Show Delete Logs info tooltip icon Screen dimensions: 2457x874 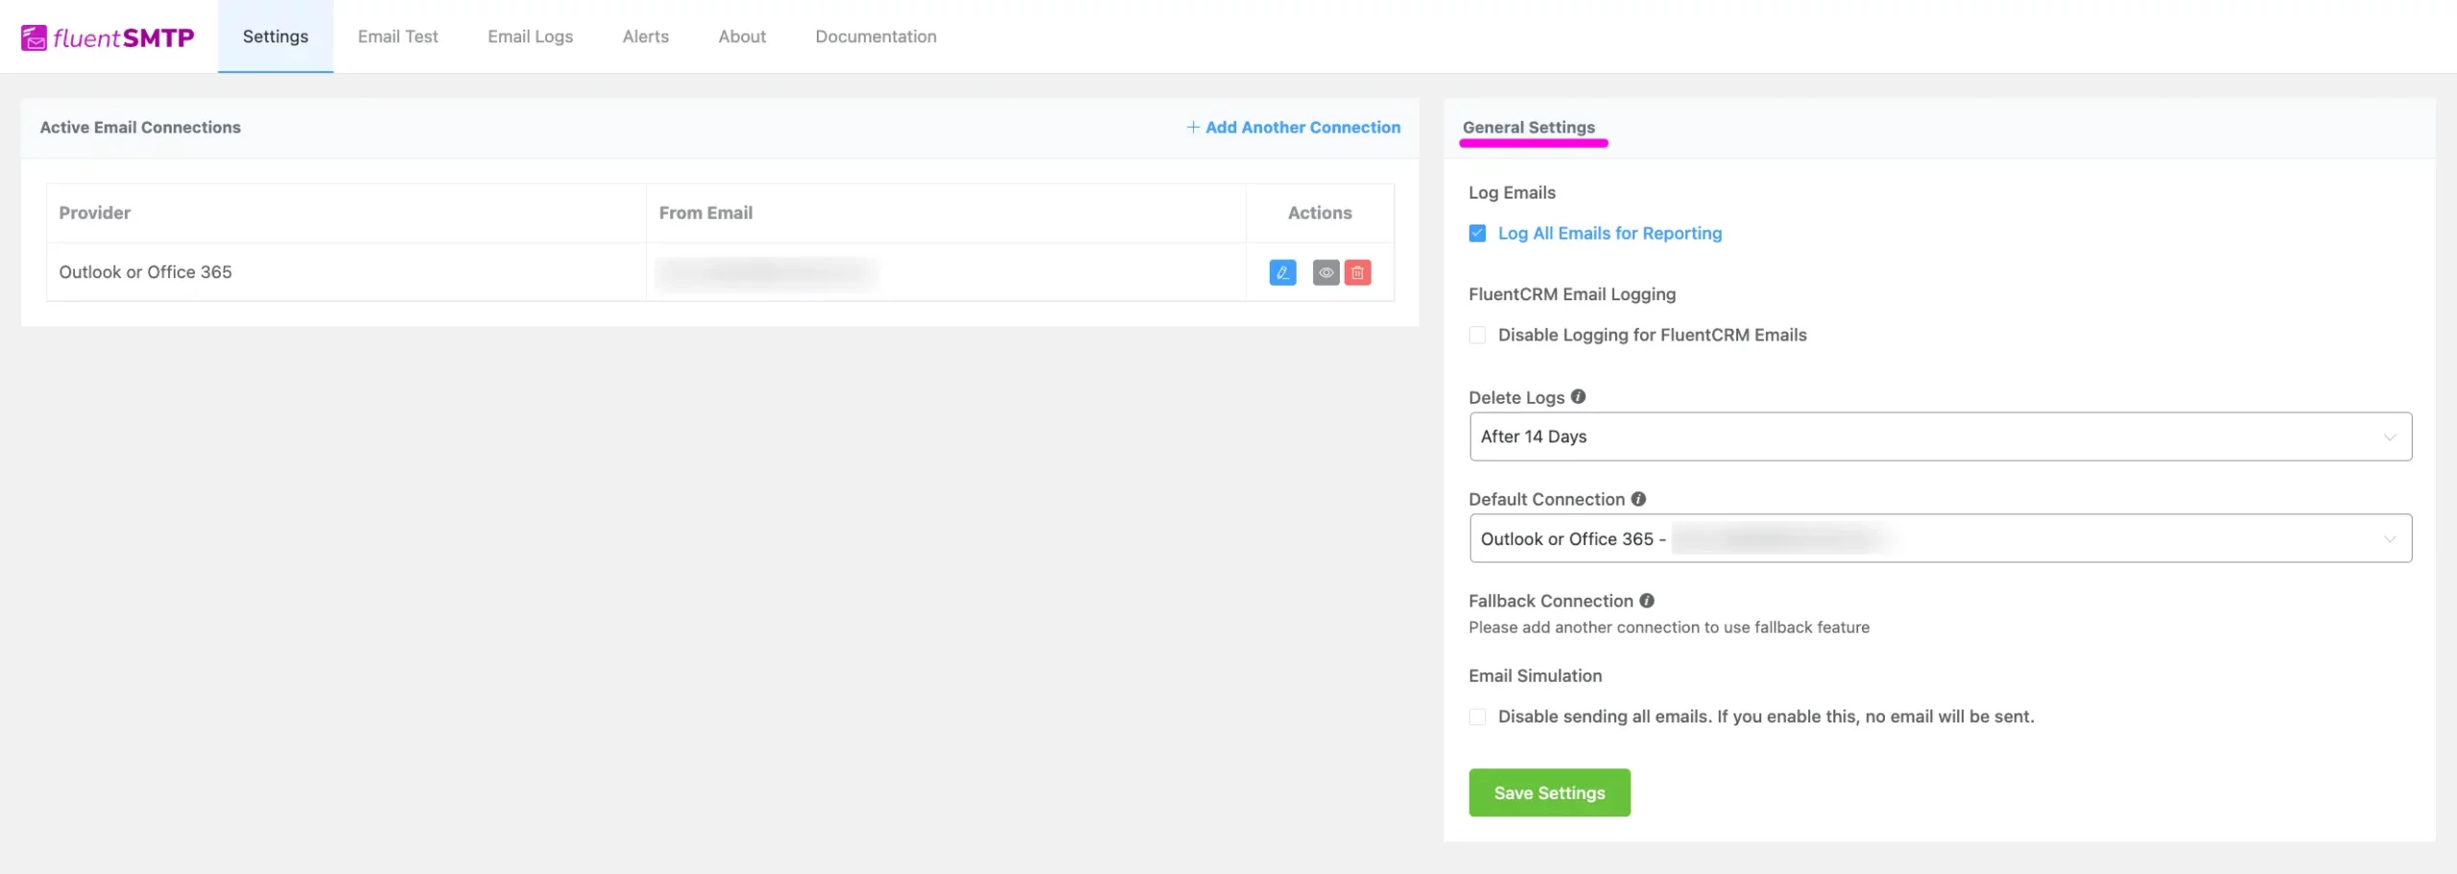(x=1578, y=396)
